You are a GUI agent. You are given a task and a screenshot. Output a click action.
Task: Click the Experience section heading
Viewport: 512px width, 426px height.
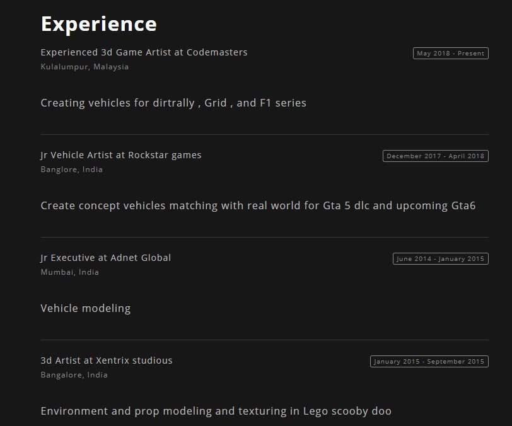click(x=98, y=25)
